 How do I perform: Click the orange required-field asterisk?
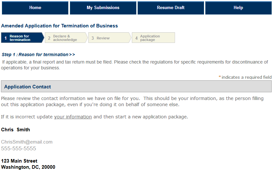point(220,77)
